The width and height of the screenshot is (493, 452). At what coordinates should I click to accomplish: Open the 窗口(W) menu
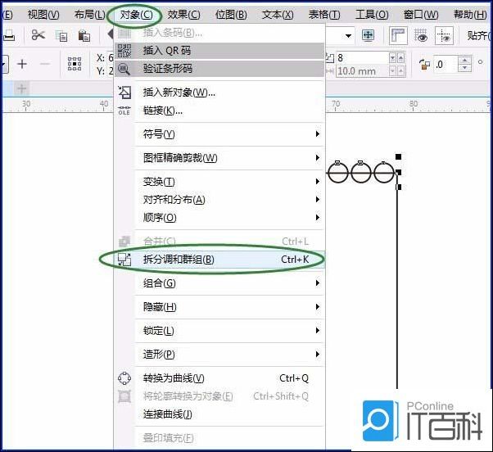421,15
